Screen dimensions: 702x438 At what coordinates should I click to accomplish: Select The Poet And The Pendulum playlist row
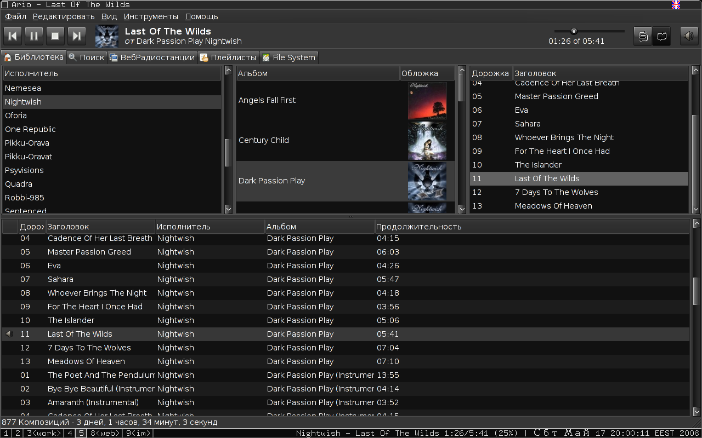pyautogui.click(x=346, y=375)
